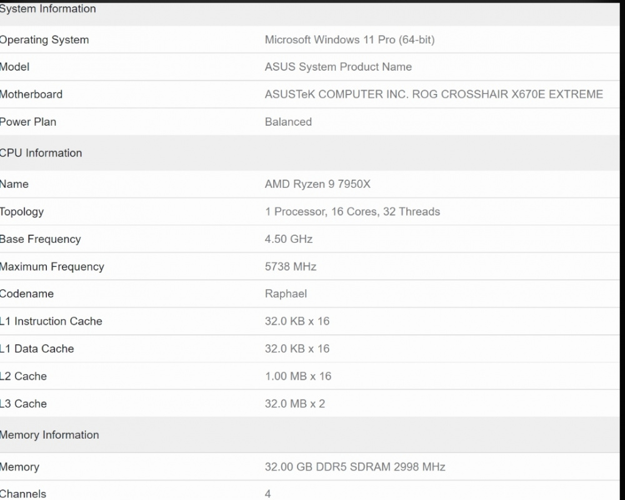Click the Channels value 4
The width and height of the screenshot is (625, 500).
(x=268, y=494)
